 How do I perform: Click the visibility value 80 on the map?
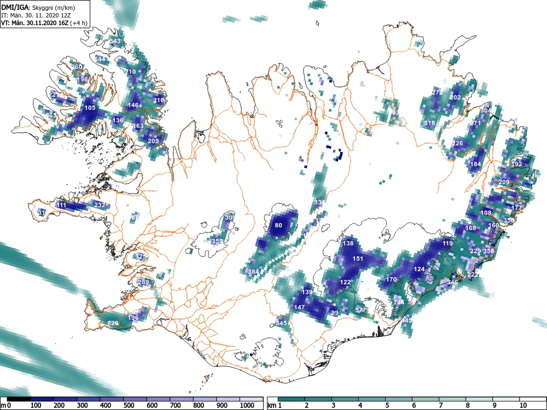pos(278,225)
